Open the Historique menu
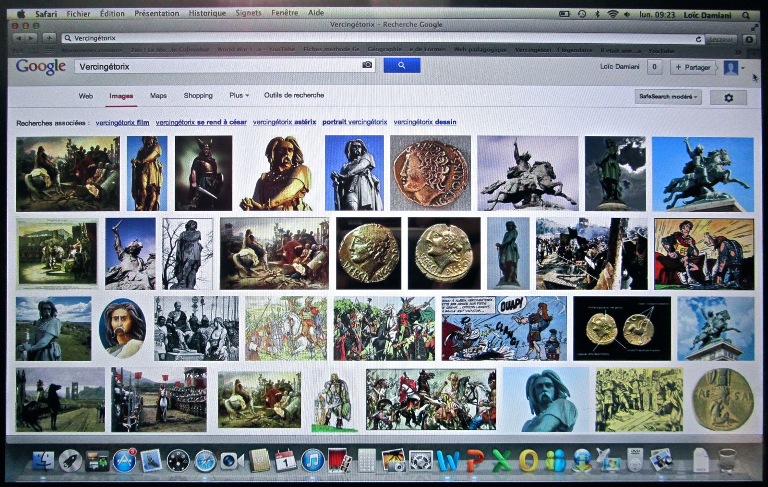Viewport: 768px width, 487px height. [207, 13]
